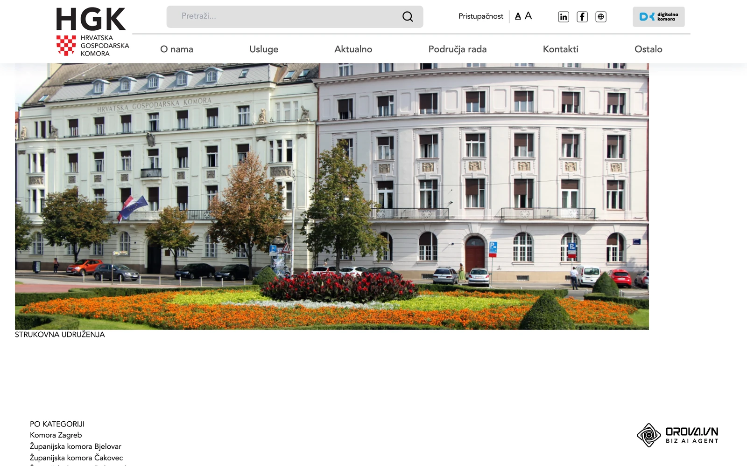Click the HGK logo to go home
This screenshot has width=747, height=466.
[x=92, y=32]
